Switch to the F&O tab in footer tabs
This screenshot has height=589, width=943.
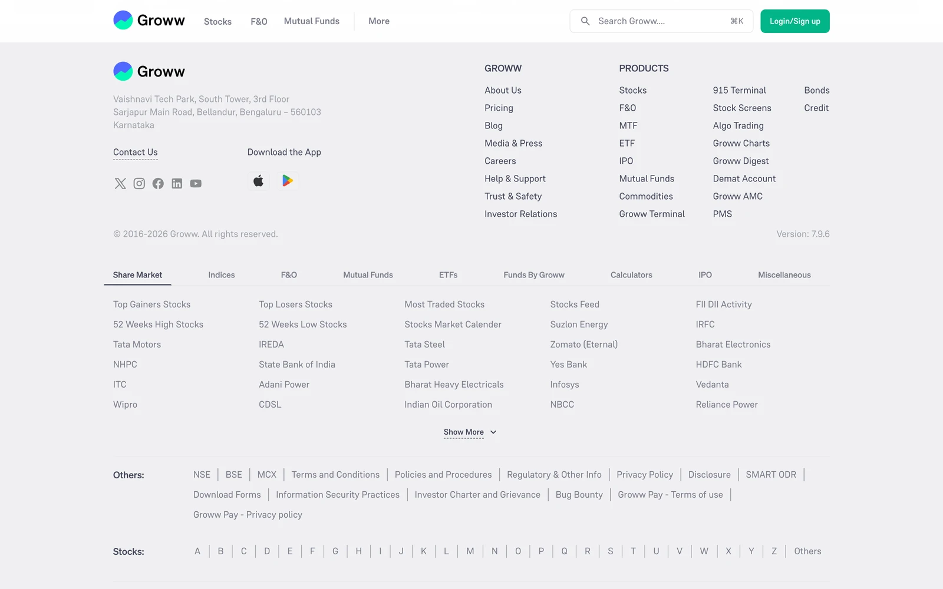tap(289, 275)
